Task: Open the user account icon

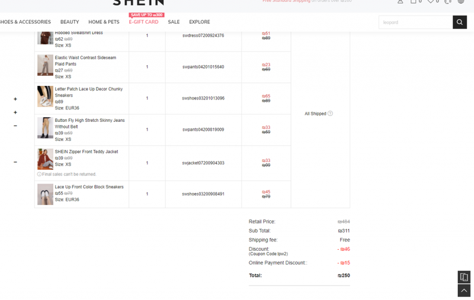Action: [401, 2]
